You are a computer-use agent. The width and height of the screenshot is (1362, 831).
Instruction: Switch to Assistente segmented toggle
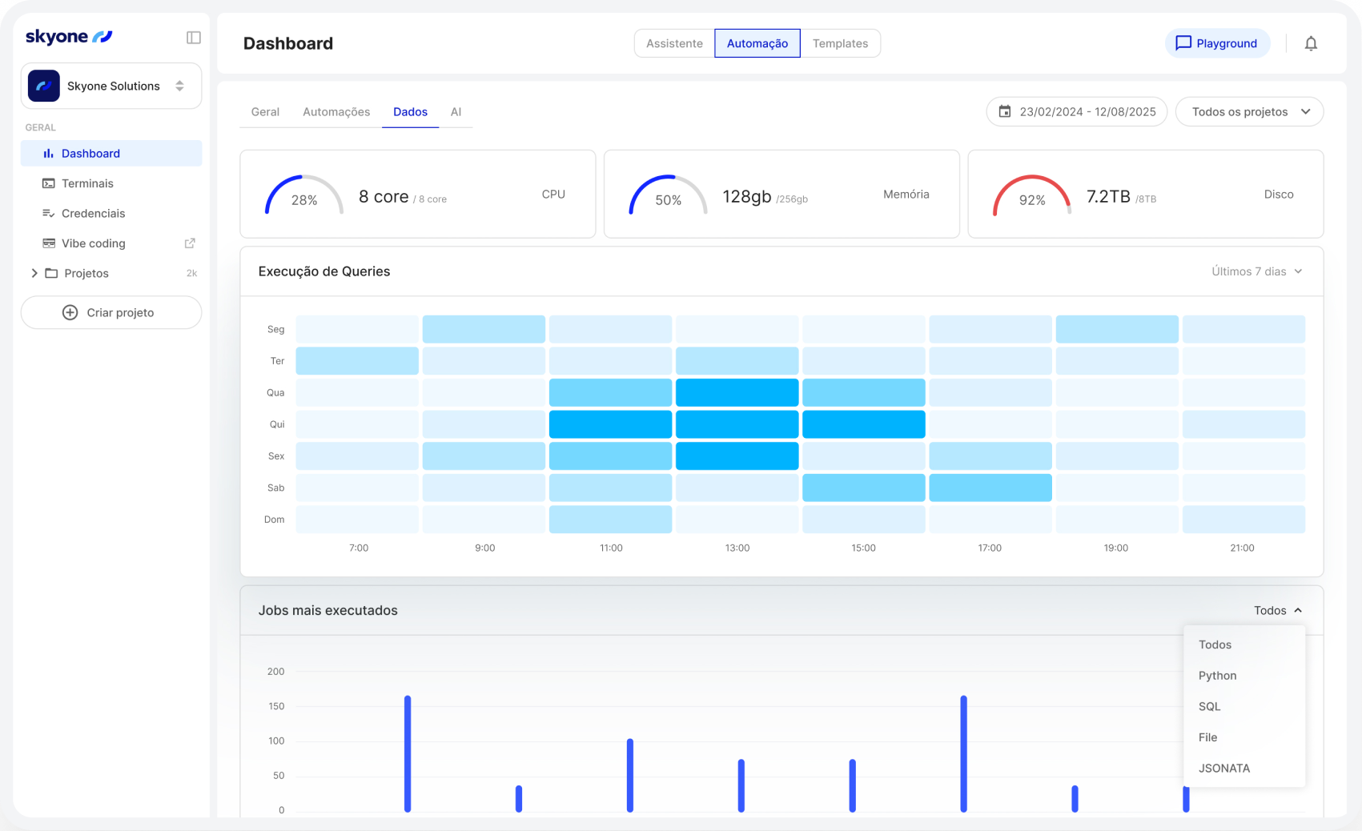pyautogui.click(x=674, y=43)
